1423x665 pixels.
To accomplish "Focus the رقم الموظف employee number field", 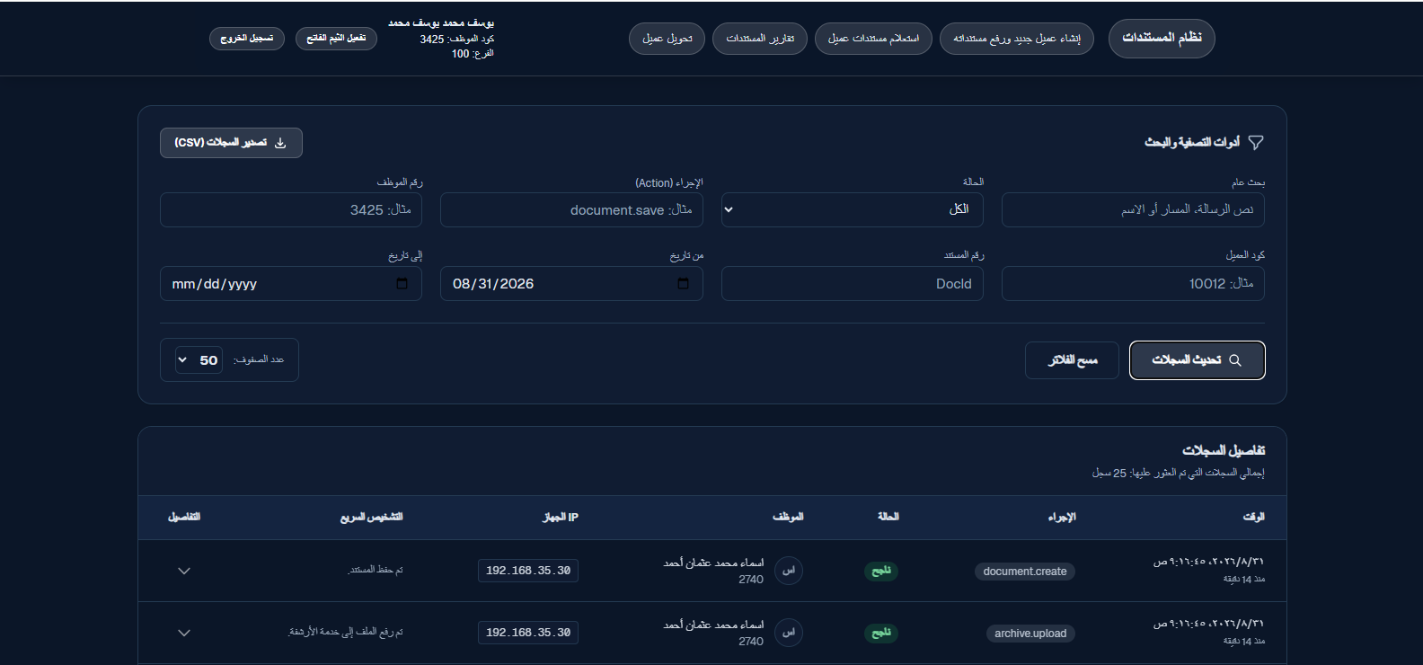I will [x=291, y=209].
